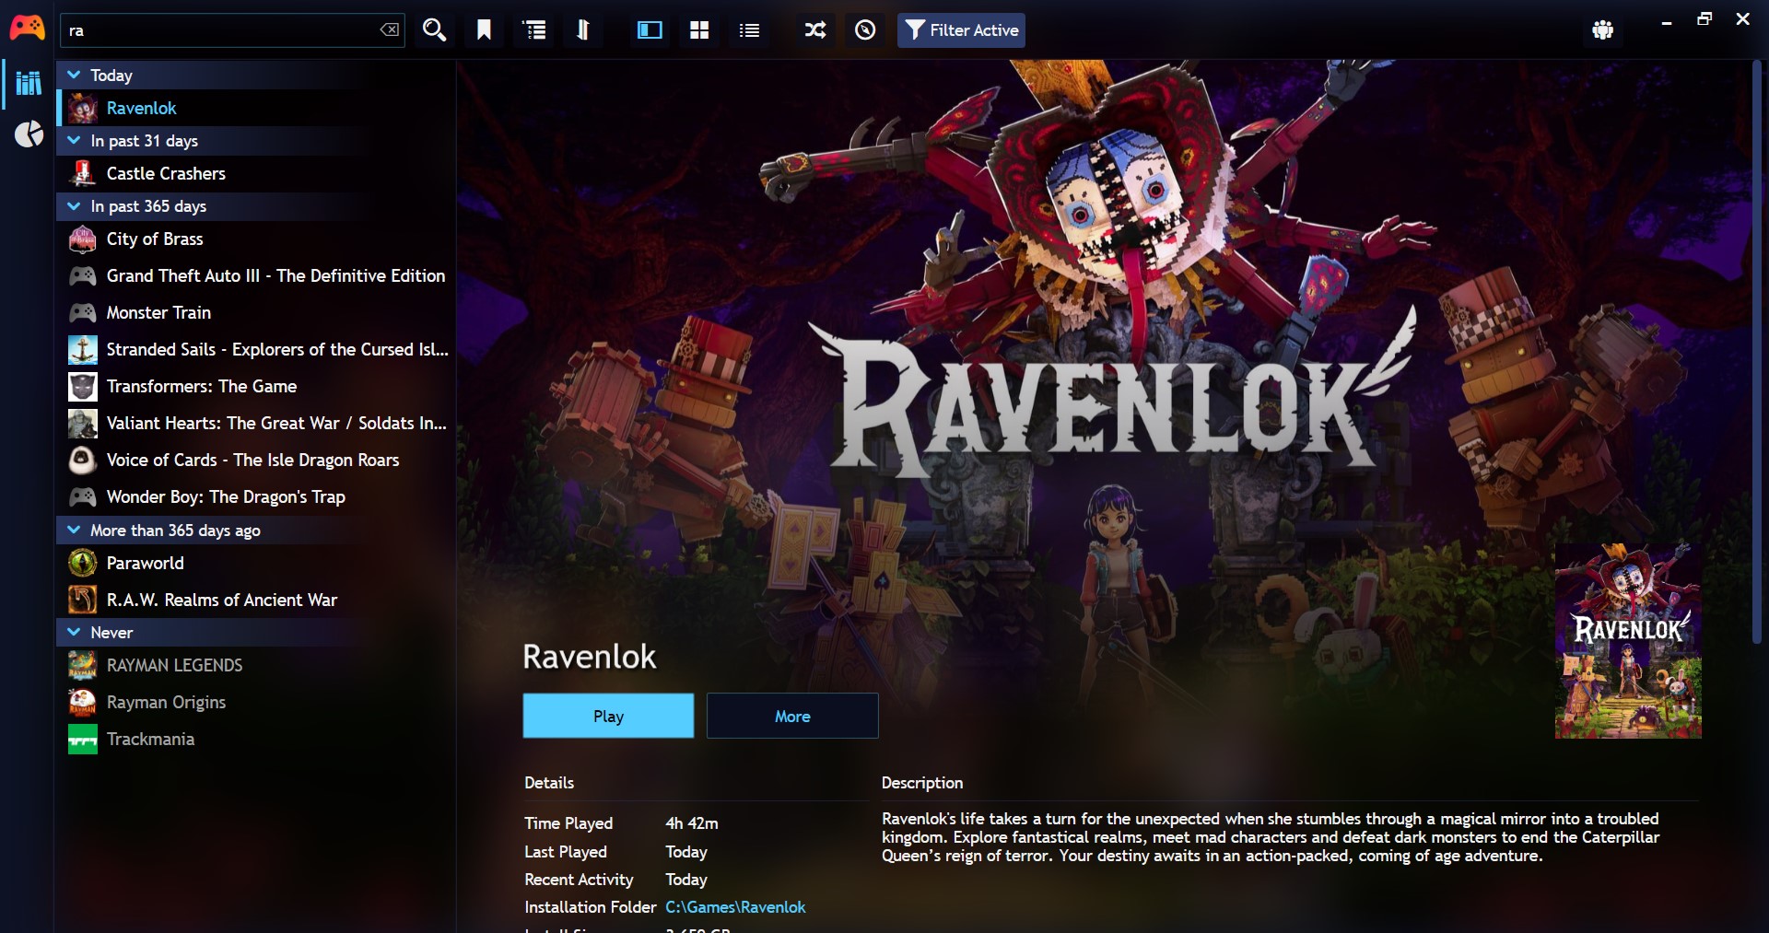Click the Ravenlok cover art thumbnail
Viewport: 1769px width, 933px height.
[1628, 640]
